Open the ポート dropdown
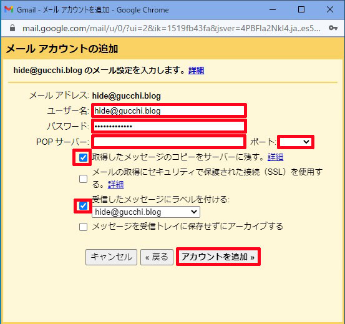 click(296, 142)
